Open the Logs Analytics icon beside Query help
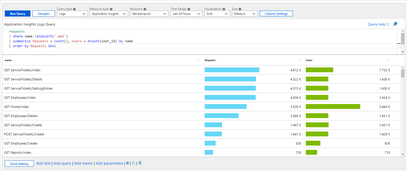Image resolution: width=407 pixels, height=171 pixels. coord(395,24)
